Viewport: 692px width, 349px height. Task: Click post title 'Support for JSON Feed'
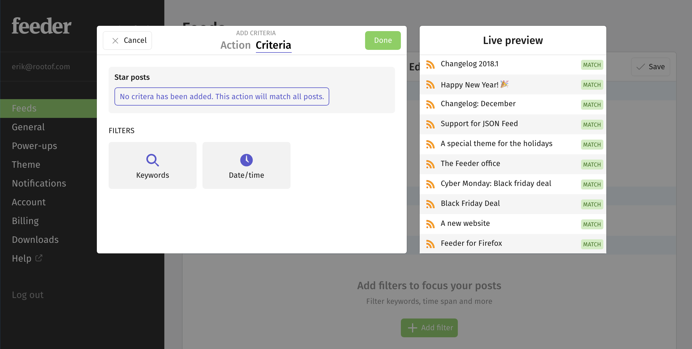[x=479, y=124]
